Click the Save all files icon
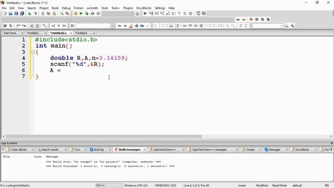Screen dimensions: 334x188 click(22, 14)
